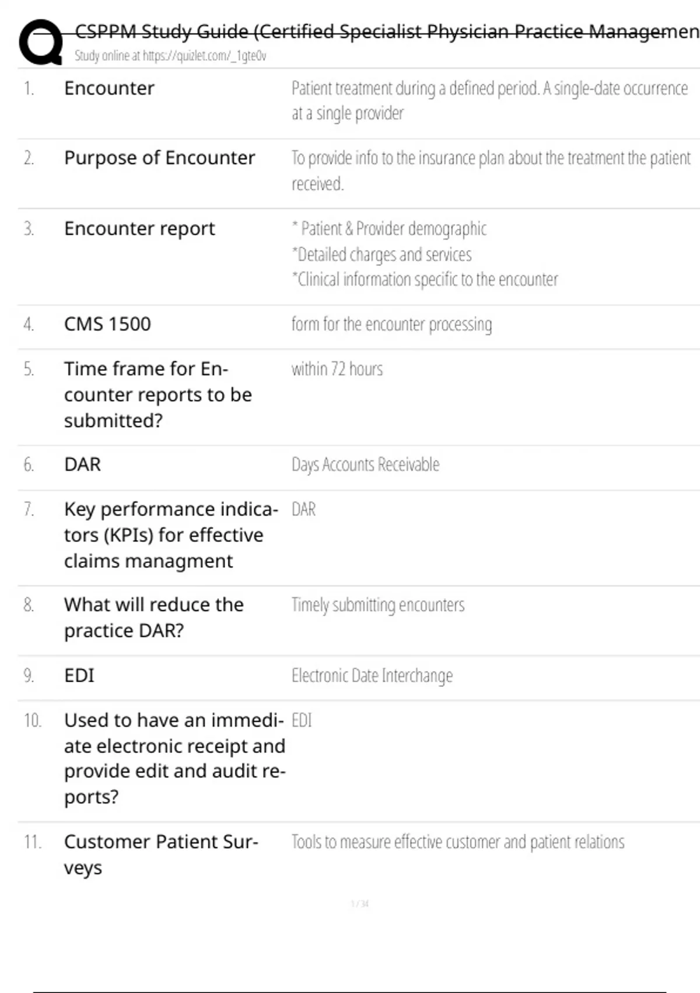This screenshot has height=993, width=700.
Task: Click the CSPPM Study Guide title
Action: point(385,31)
